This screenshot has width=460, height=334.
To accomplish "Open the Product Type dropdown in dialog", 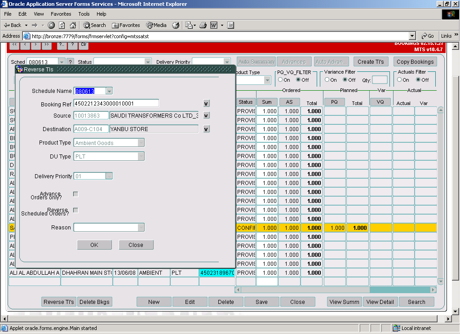I will [x=141, y=143].
